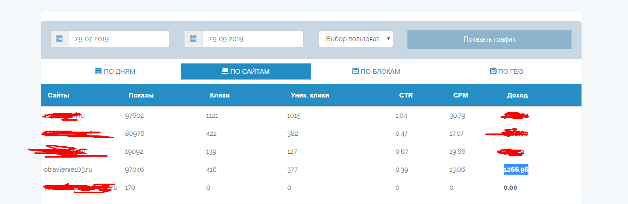Click calendar icon beside end date 29.09.2019
628x204 pixels.
(x=194, y=39)
